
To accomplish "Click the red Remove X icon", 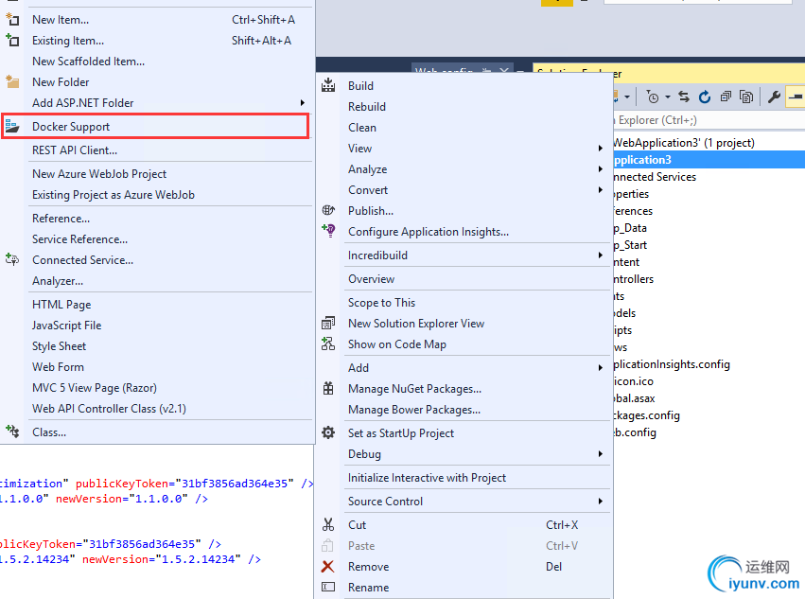I will [x=327, y=567].
